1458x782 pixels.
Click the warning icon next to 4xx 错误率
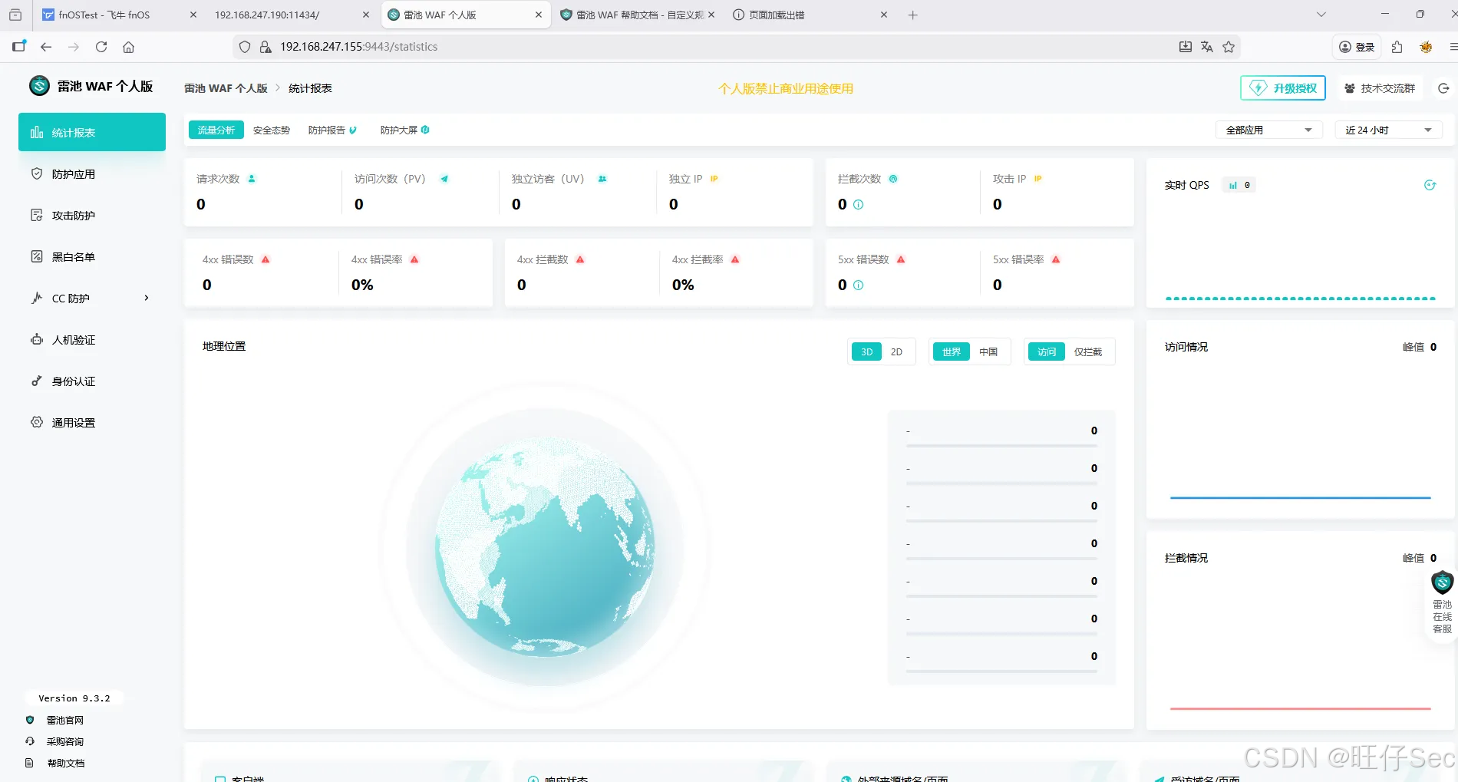[414, 260]
